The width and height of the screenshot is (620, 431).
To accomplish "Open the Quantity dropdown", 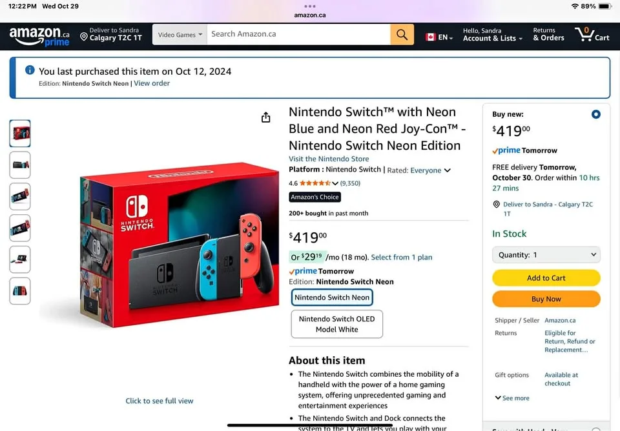I will click(x=546, y=255).
